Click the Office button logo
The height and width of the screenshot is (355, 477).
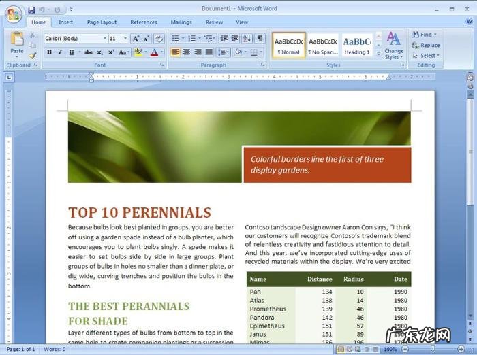(x=13, y=14)
